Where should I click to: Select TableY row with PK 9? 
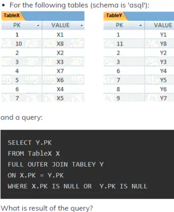coord(139,98)
